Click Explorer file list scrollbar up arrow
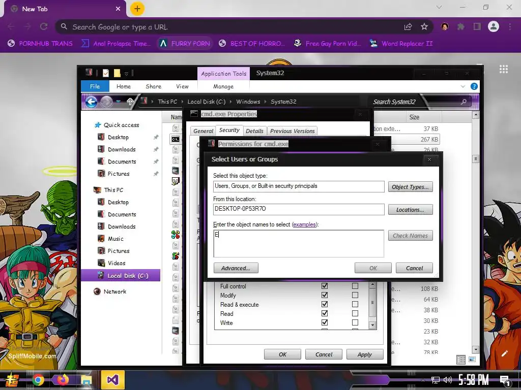521x390 pixels. (x=476, y=115)
